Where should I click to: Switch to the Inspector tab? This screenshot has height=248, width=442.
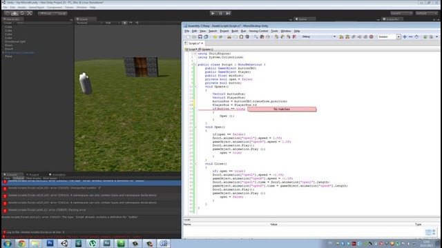392,19
